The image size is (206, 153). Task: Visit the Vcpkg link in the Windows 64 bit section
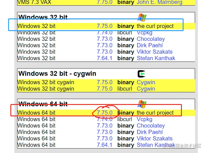(144, 119)
